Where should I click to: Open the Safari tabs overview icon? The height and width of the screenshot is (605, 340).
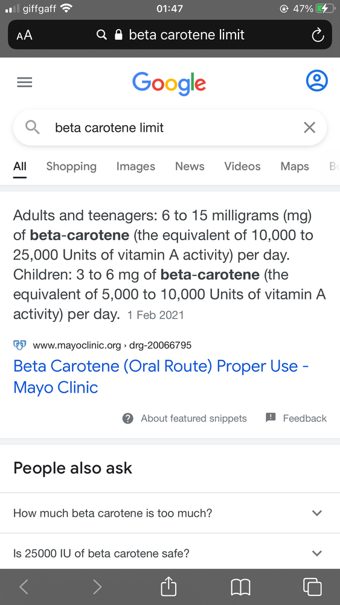(x=312, y=587)
